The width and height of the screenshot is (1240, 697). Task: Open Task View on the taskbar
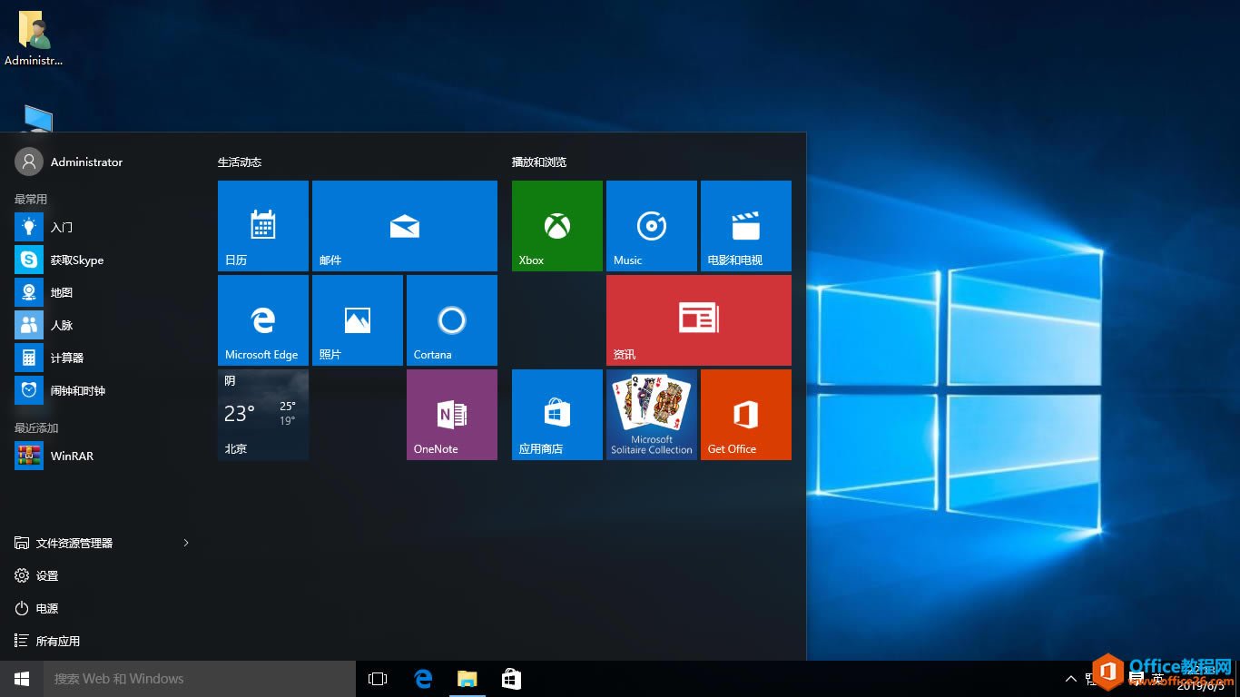click(x=378, y=679)
